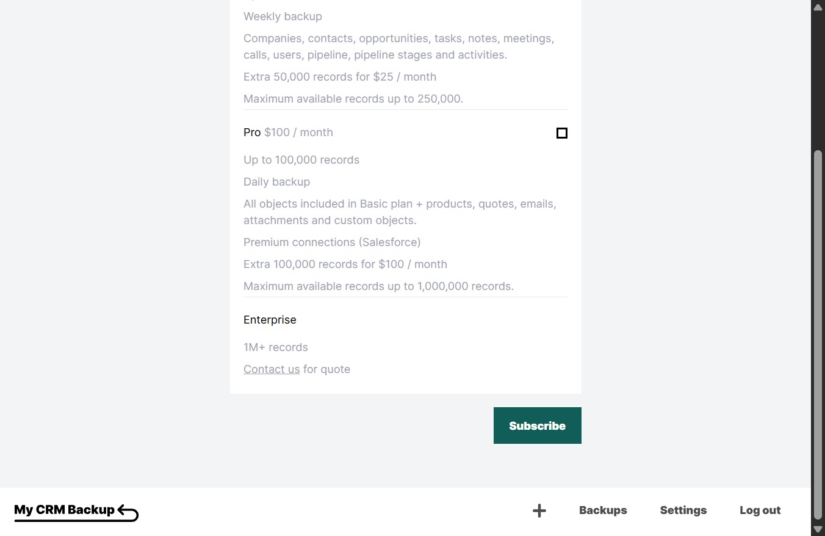Screen dimensions: 825x536
Task: Go home via My CRM Backup logo text
Action: pyautogui.click(x=64, y=510)
